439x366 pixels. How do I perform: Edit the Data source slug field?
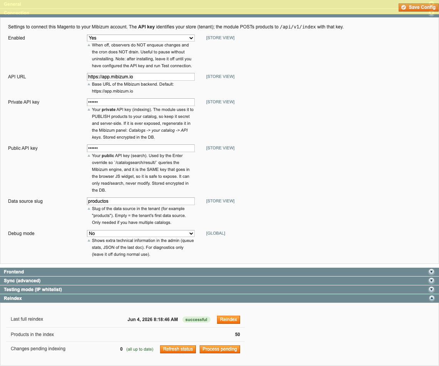(x=140, y=201)
